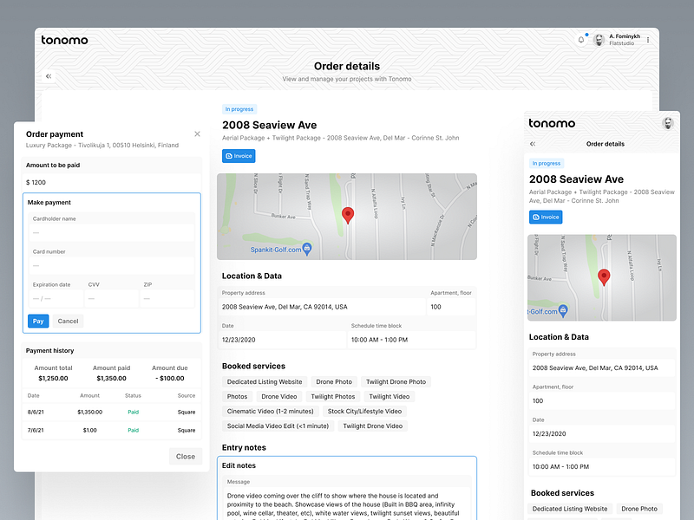Open the notification bell

pos(580,38)
